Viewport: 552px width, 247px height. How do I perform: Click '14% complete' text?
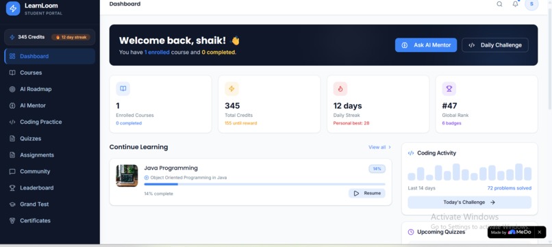click(159, 194)
